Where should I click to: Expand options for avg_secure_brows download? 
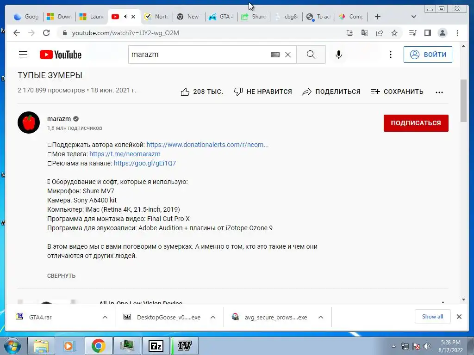coord(321,317)
